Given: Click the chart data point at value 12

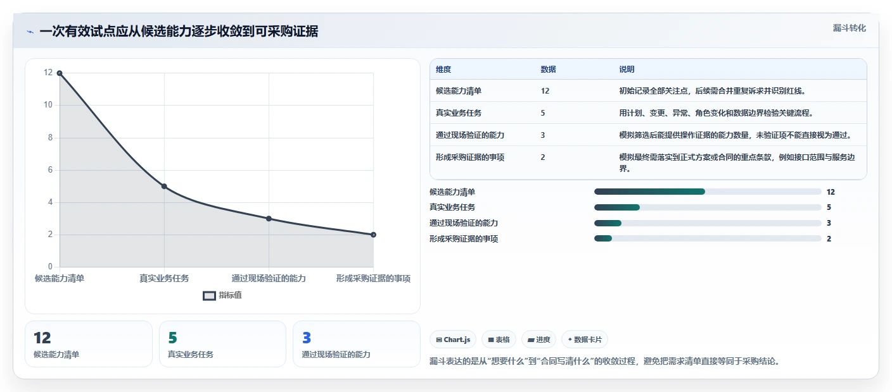Looking at the screenshot, I should (60, 73).
